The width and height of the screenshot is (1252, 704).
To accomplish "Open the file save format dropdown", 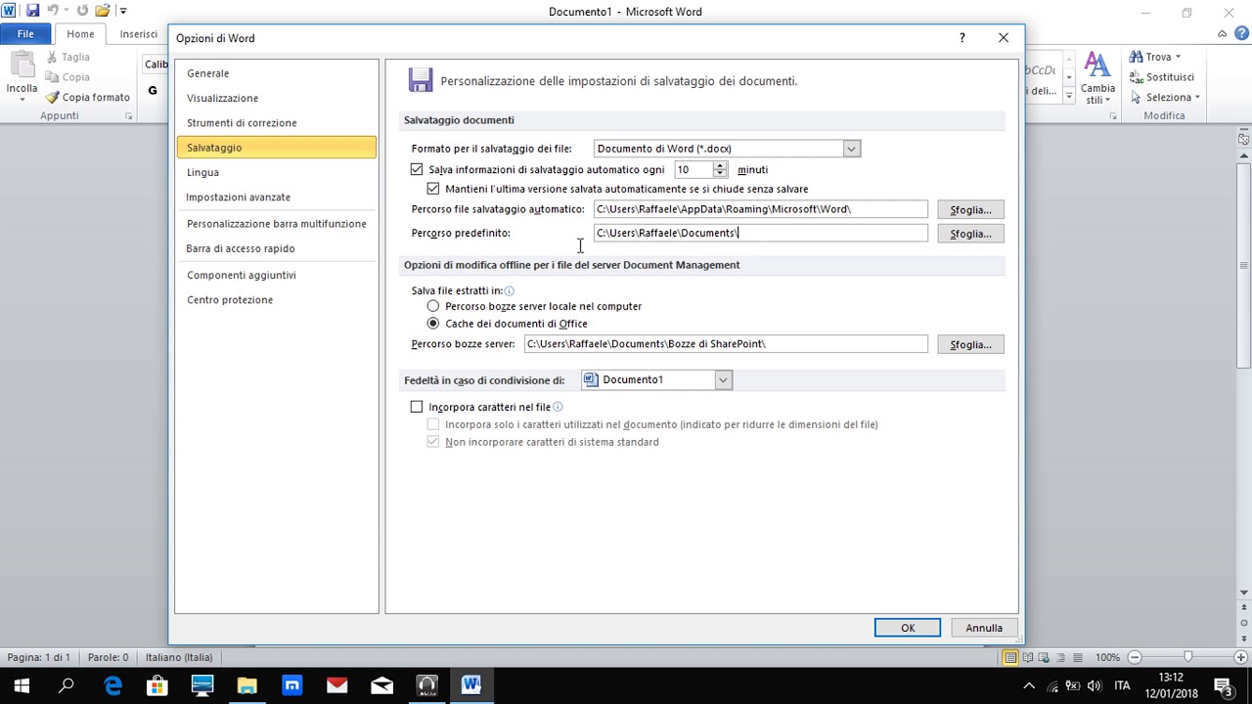I will [851, 149].
